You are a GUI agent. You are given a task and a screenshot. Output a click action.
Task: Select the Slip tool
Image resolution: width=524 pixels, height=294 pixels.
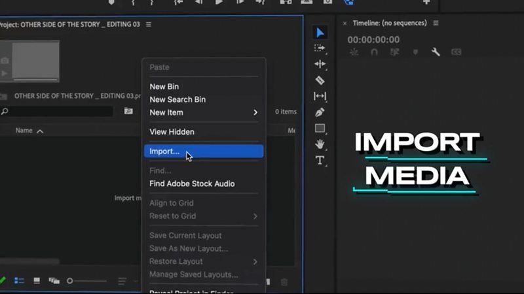pyautogui.click(x=320, y=96)
